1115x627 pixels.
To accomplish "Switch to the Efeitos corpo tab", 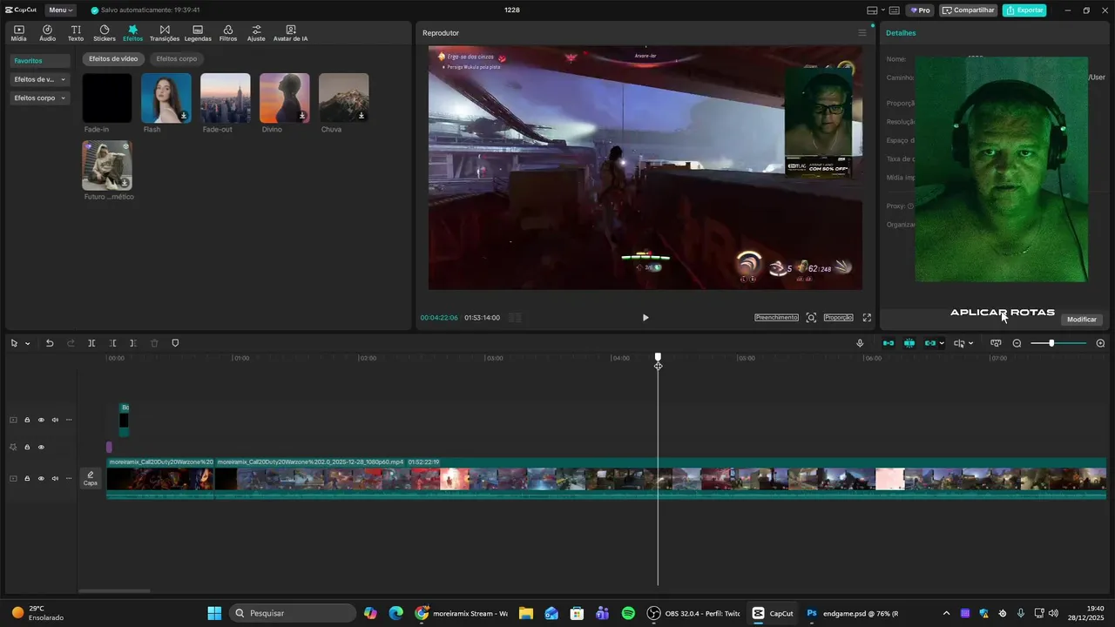I will 177,59.
